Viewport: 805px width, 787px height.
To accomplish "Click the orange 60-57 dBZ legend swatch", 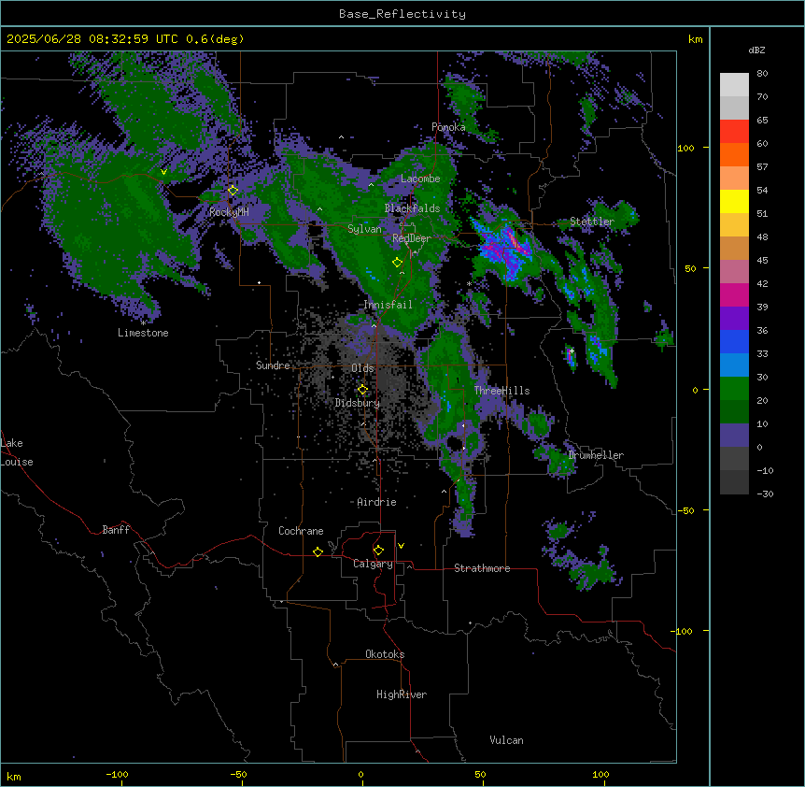I will [x=734, y=154].
